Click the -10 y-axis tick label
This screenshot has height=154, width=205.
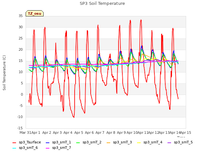(20, 117)
